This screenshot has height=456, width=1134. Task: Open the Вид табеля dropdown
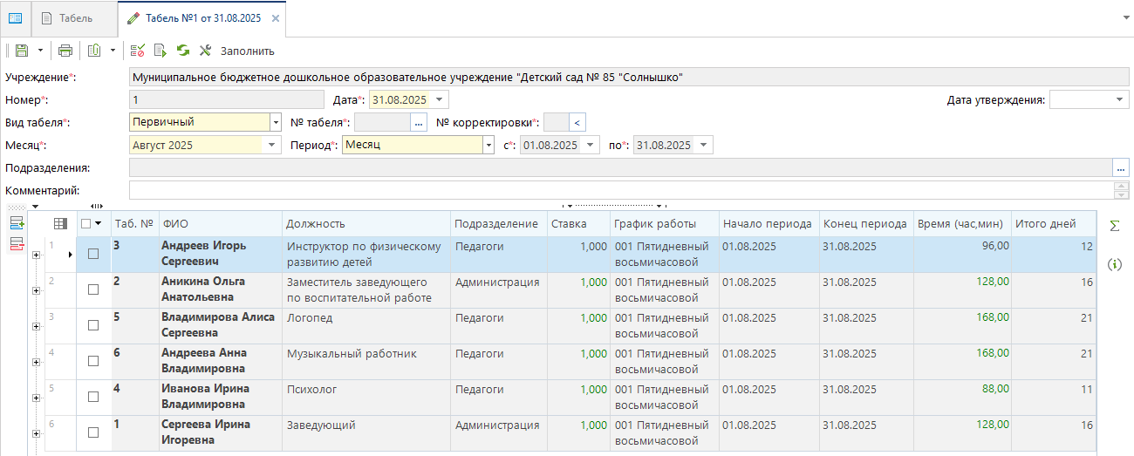point(276,123)
